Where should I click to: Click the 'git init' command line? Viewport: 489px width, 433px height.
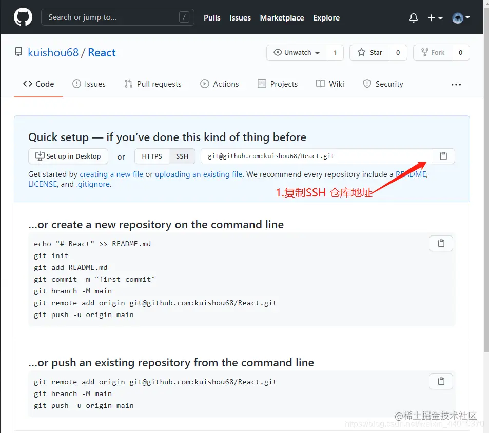(51, 255)
